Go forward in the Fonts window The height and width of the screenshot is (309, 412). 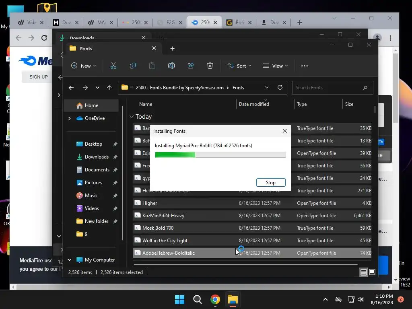pos(85,88)
